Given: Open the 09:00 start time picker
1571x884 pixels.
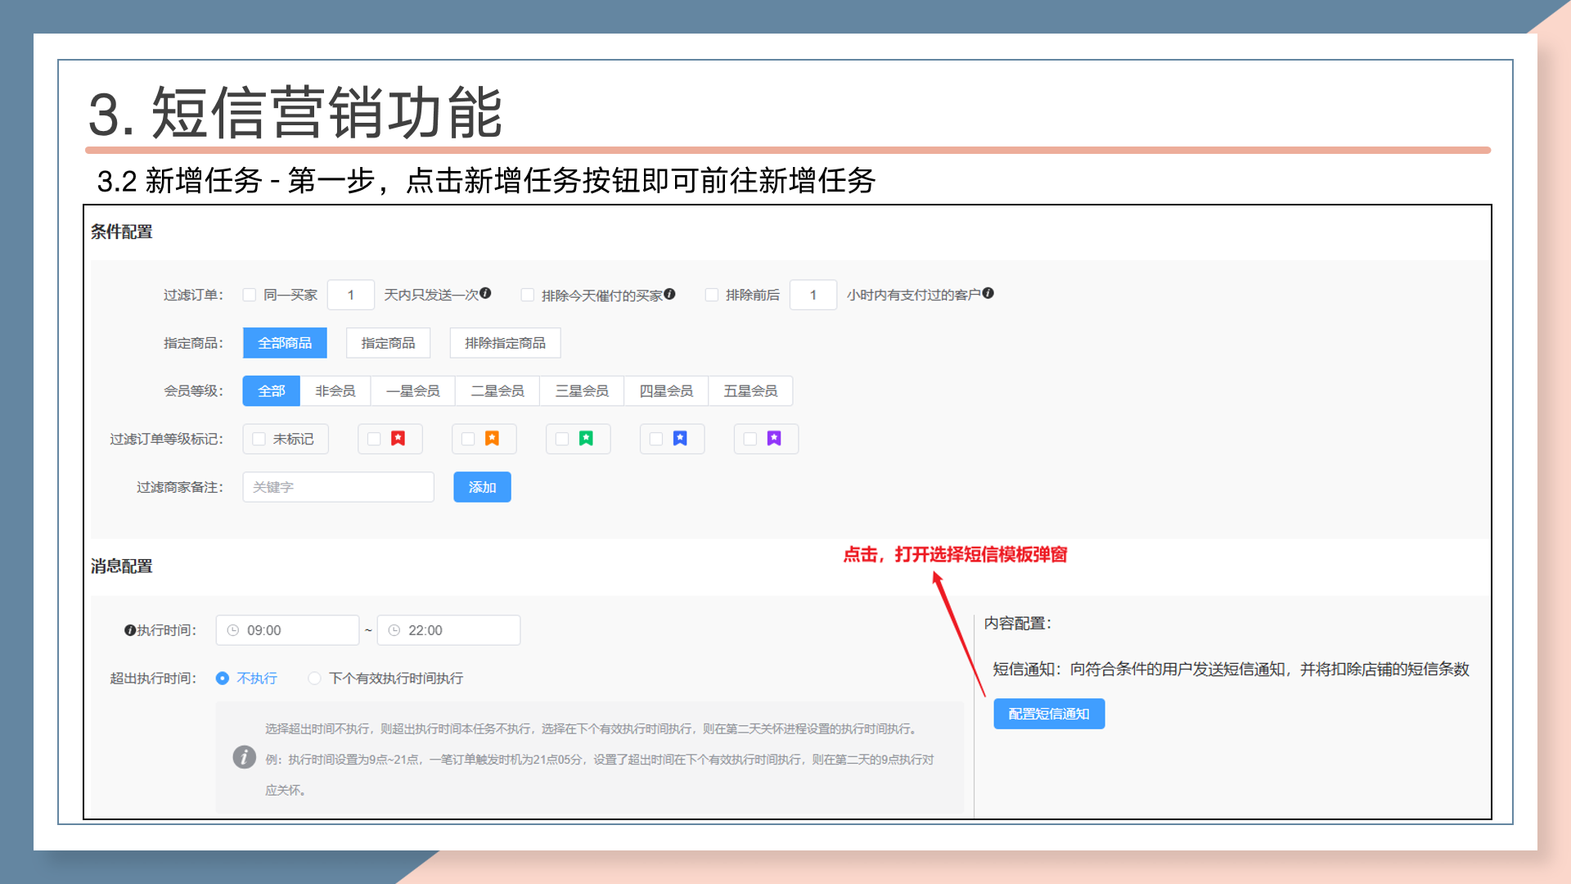Looking at the screenshot, I should tap(287, 630).
